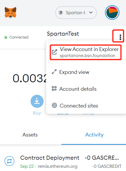Open the account avatar menu
The height and width of the screenshot is (171, 126).
112,12
